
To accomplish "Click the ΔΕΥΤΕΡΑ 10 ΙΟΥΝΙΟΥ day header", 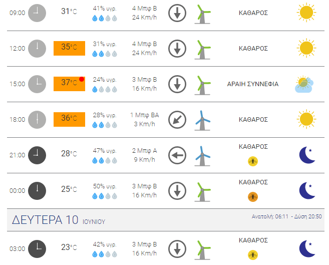I will [x=59, y=220].
